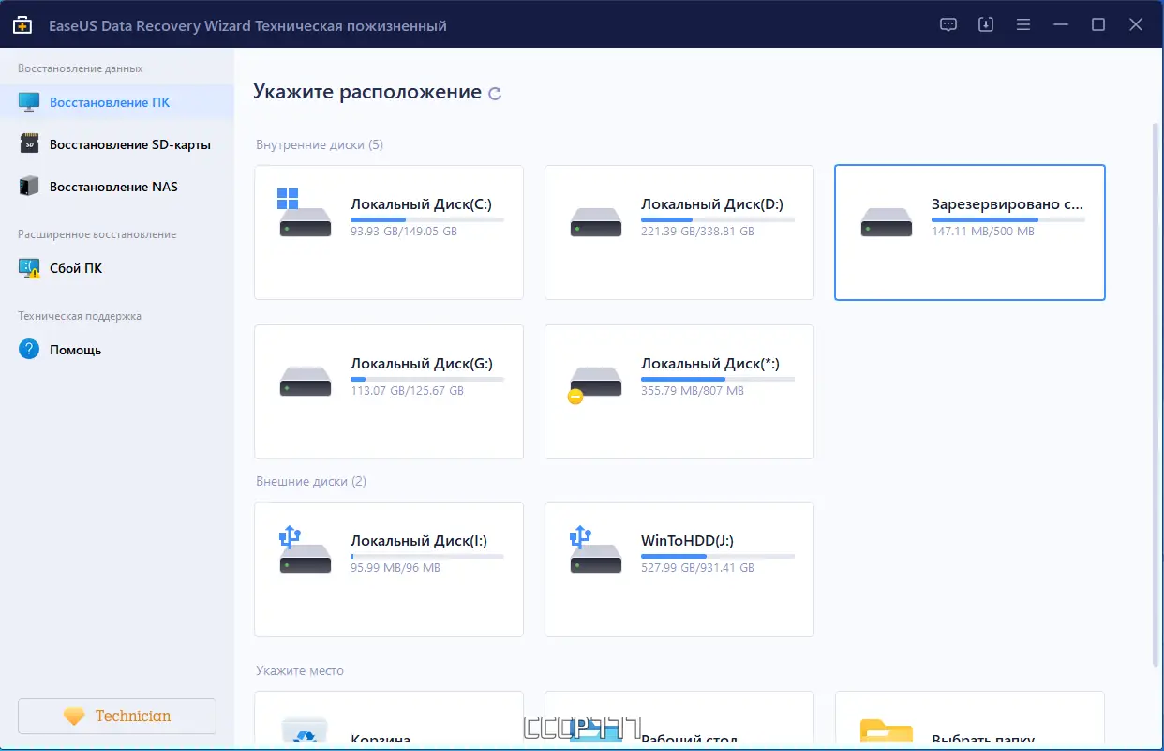
Task: Select the Локальный Диск(G:) label
Action: click(422, 364)
